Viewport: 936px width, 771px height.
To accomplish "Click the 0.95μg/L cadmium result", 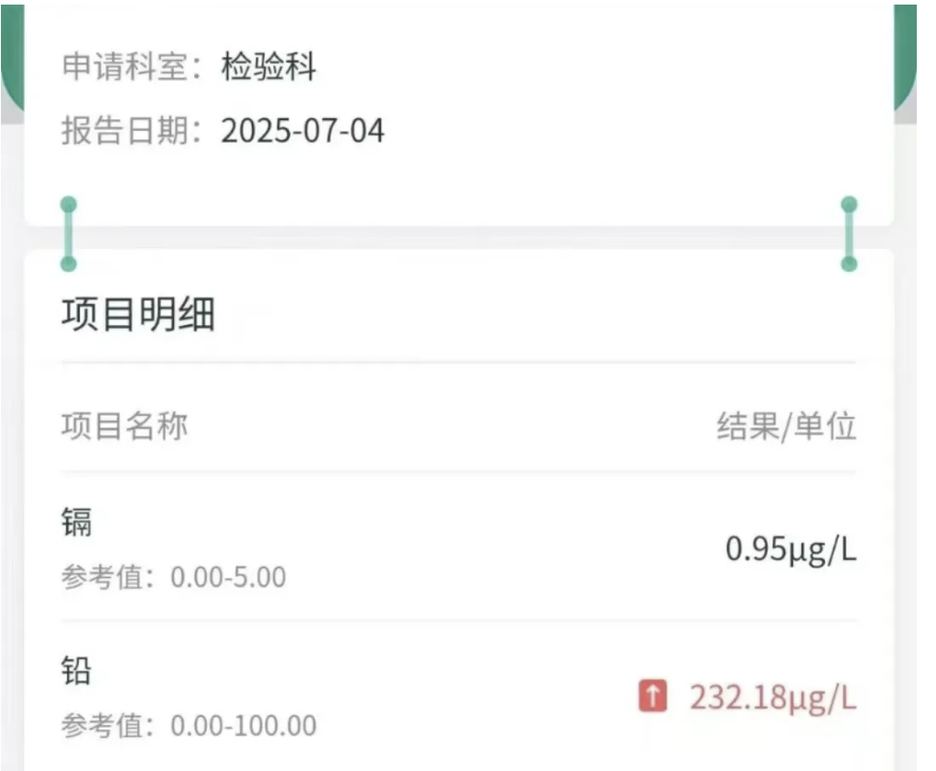I will click(791, 549).
